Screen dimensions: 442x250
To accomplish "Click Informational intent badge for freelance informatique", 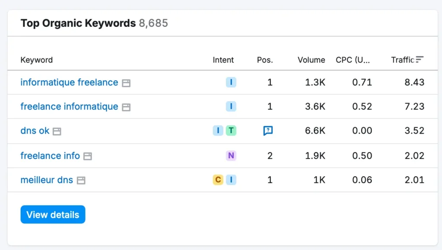I will pyautogui.click(x=231, y=106).
